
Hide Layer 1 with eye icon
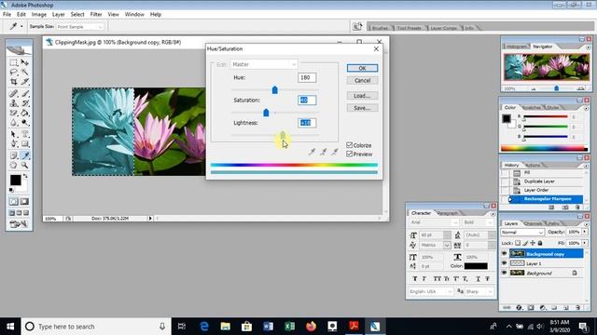504,263
